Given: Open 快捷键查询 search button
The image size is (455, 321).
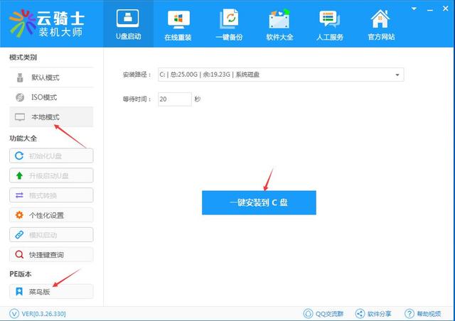Looking at the screenshot, I should (x=50, y=254).
